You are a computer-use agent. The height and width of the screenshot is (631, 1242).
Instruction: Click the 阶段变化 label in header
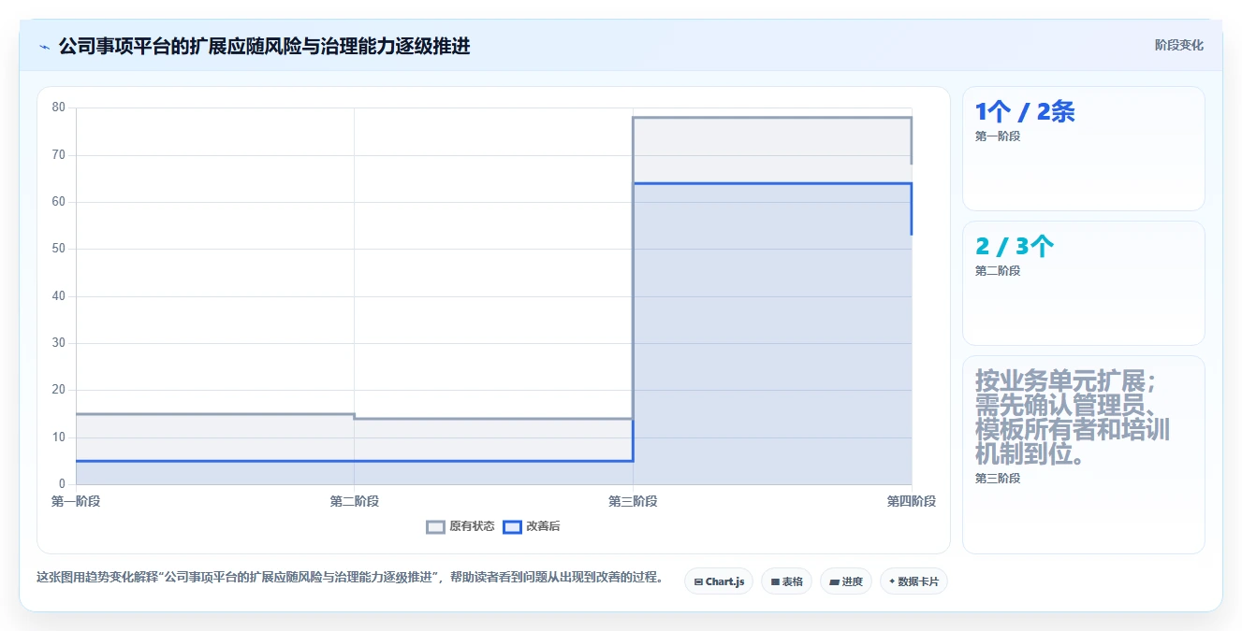click(1178, 45)
